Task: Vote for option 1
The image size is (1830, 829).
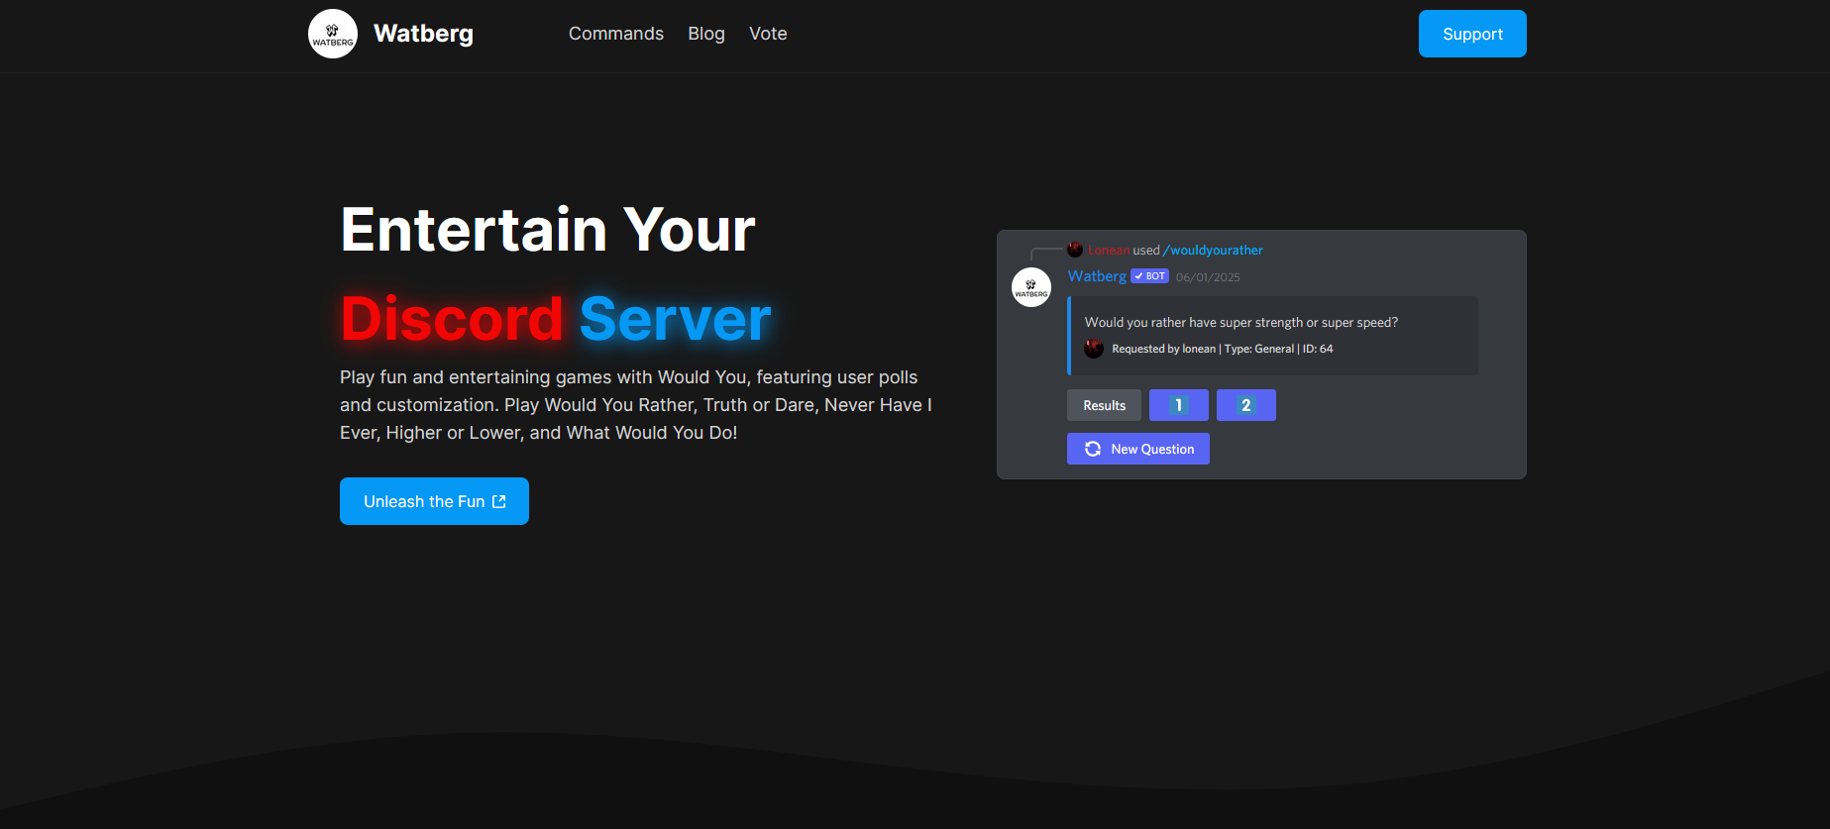Action: pyautogui.click(x=1178, y=405)
